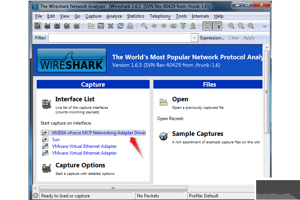Open the Statistics menu
300x200 pixels.
(x=136, y=16)
